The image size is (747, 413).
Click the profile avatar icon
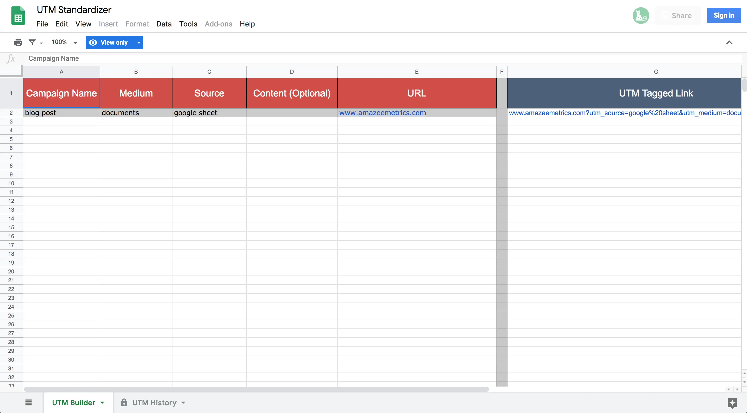(641, 15)
